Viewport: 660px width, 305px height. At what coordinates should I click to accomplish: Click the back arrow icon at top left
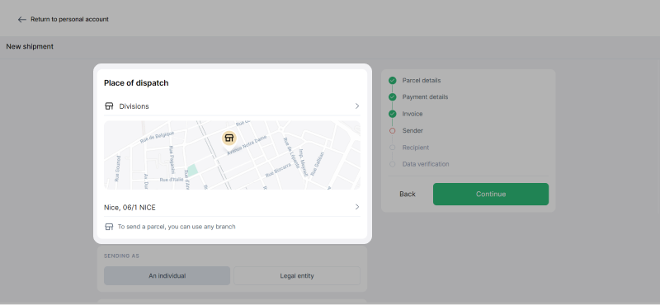22,19
